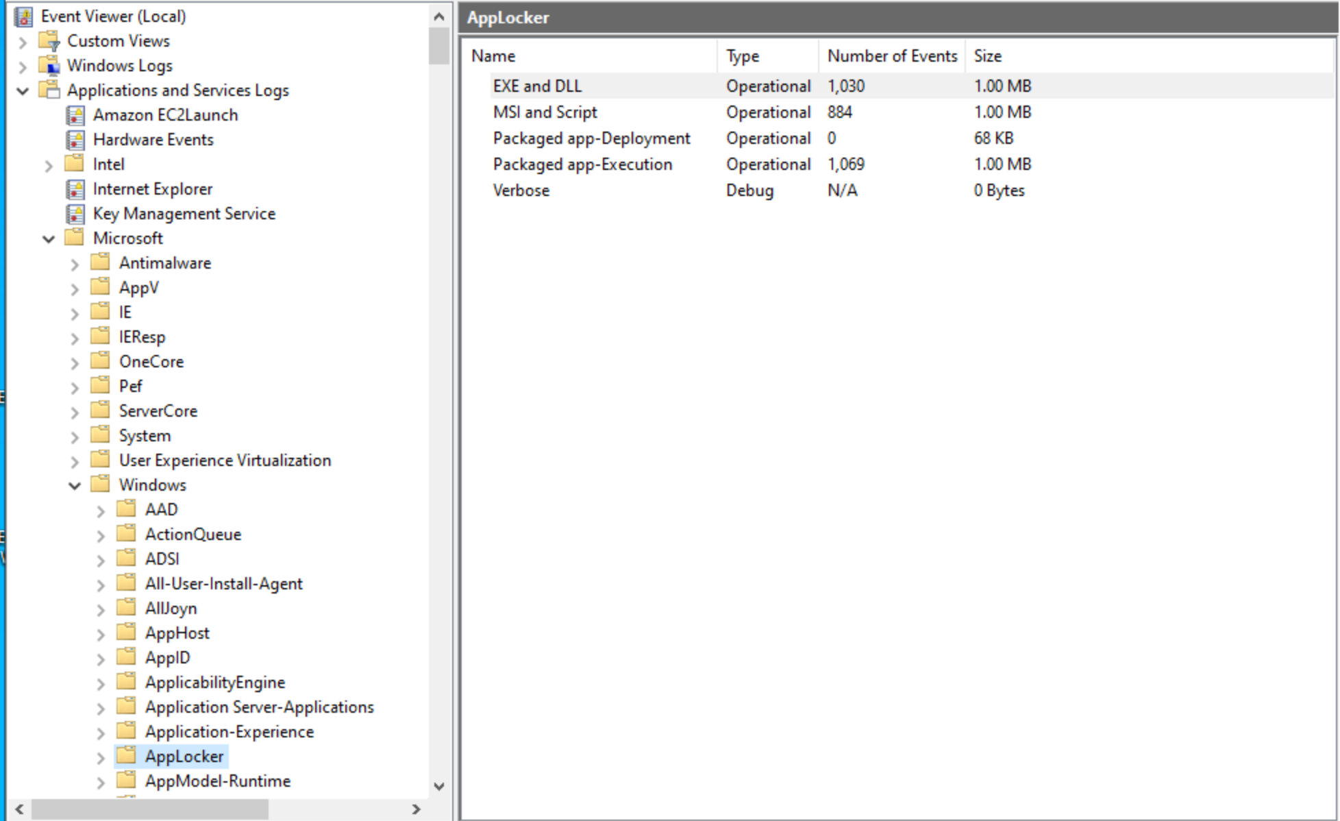Viewport: 1340px width, 821px height.
Task: Click the Hardware Events log icon
Action: [77, 139]
